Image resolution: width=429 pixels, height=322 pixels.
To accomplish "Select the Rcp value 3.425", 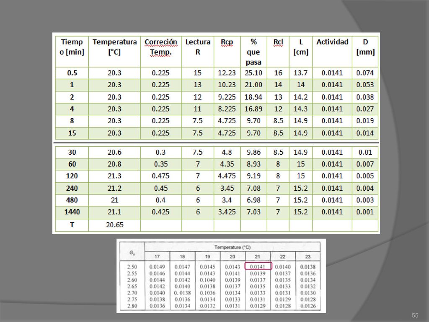I will coord(227,212).
